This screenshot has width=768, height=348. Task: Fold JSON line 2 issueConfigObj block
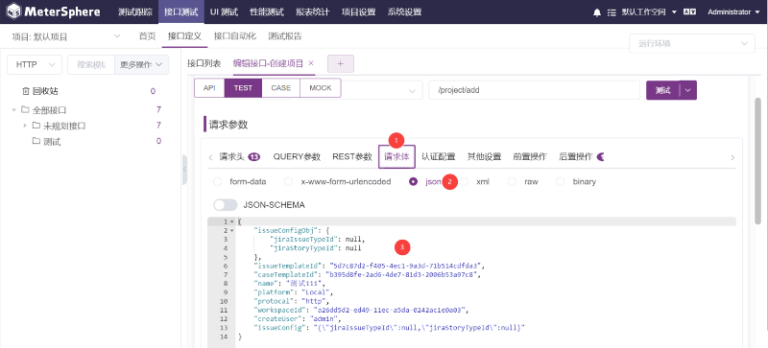point(231,230)
